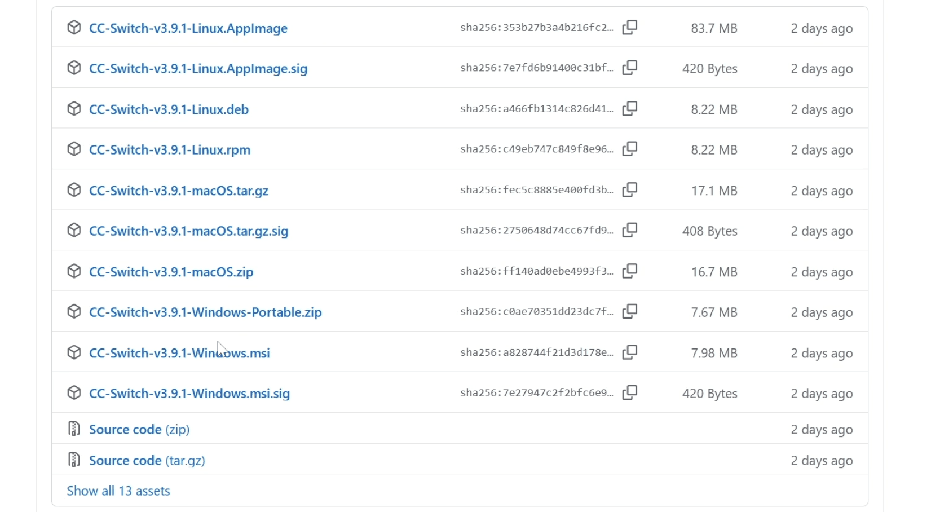Copy SHA256 hash for Linux.AppImage
Image resolution: width=940 pixels, height=512 pixels.
[630, 28]
